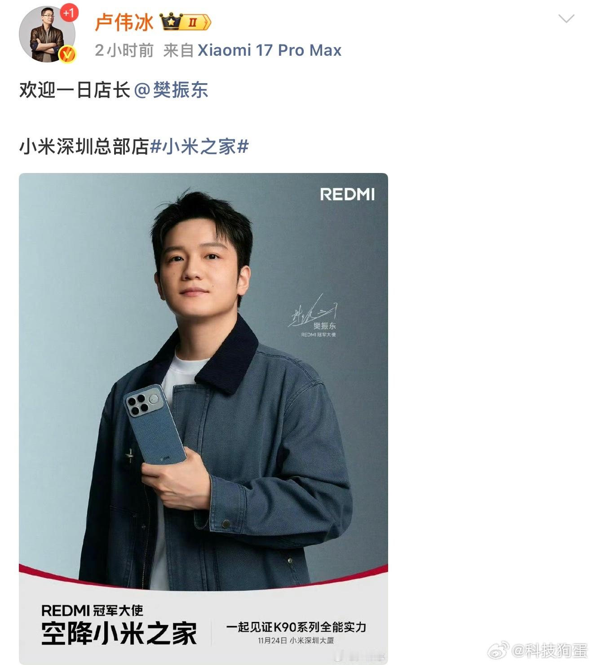The width and height of the screenshot is (593, 665).
Task: Click the 一起见证K90系列全能实力 caption
Action: (296, 627)
